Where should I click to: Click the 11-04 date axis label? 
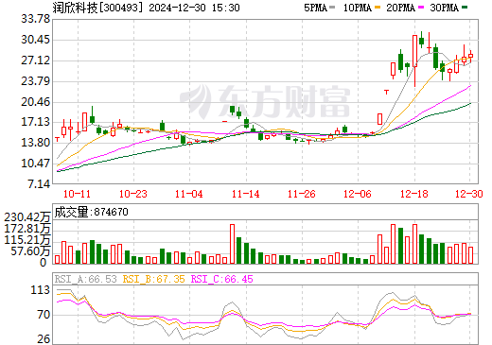click(189, 194)
